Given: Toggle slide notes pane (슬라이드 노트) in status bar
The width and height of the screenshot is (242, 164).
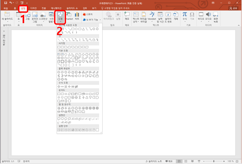Looking at the screenshot, I should pos(154,161).
